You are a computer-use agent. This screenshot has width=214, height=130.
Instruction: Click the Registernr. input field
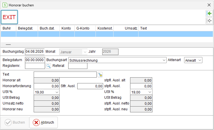(x=35, y=66)
